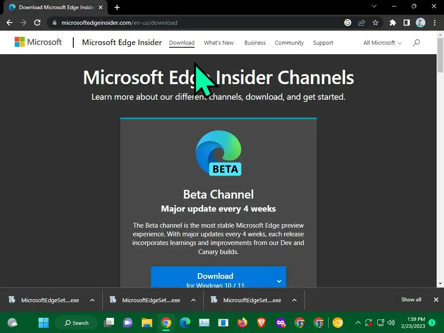Image resolution: width=444 pixels, height=333 pixels.
Task: Open the Windows Start menu
Action: coord(44,323)
